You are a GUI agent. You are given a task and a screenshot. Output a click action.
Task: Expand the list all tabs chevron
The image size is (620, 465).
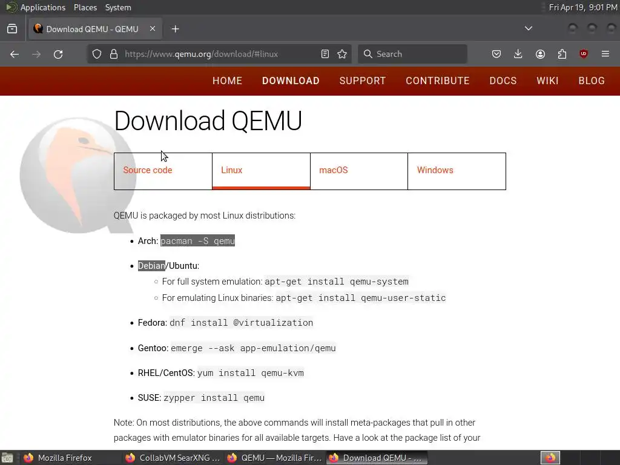tap(528, 28)
